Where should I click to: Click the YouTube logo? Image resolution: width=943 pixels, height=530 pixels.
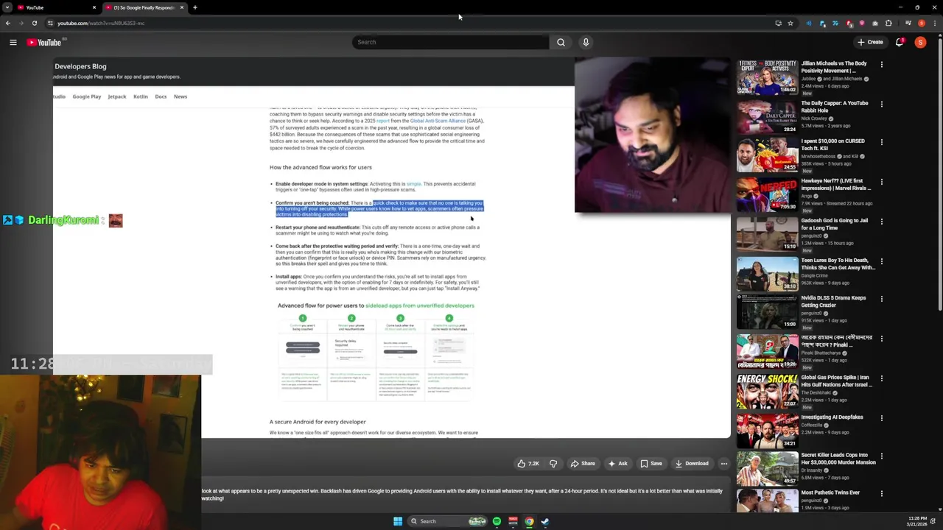tap(44, 42)
